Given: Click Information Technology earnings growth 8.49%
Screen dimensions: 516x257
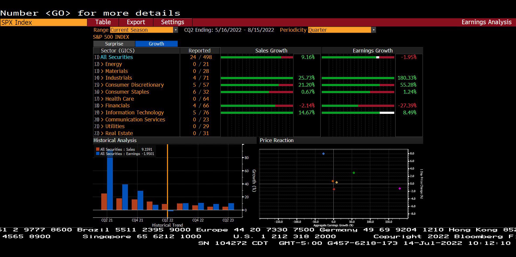Looking at the screenshot, I should [x=410, y=112].
